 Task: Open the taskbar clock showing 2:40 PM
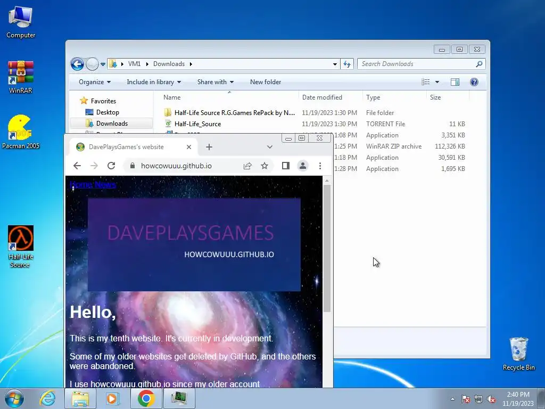pyautogui.click(x=518, y=399)
